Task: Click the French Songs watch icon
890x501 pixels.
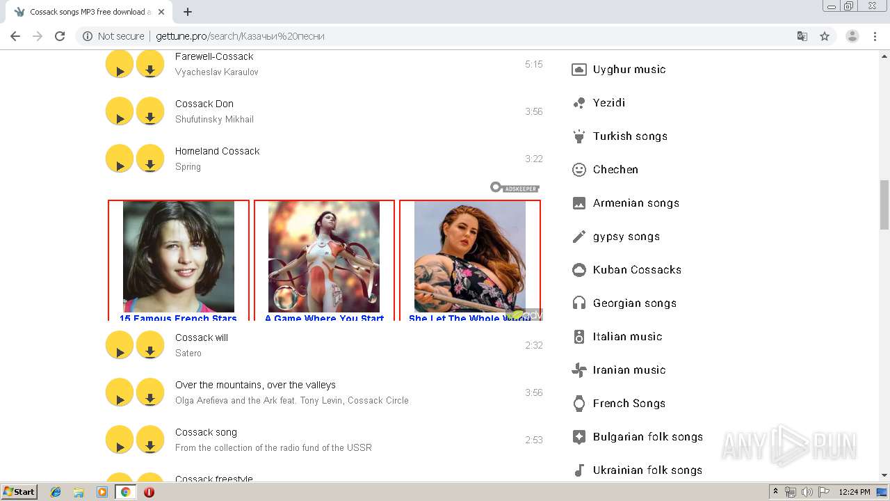Action: point(579,404)
